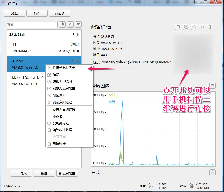Select the 默认分组 group header
The width and height of the screenshot is (224, 192).
pyautogui.click(x=44, y=35)
